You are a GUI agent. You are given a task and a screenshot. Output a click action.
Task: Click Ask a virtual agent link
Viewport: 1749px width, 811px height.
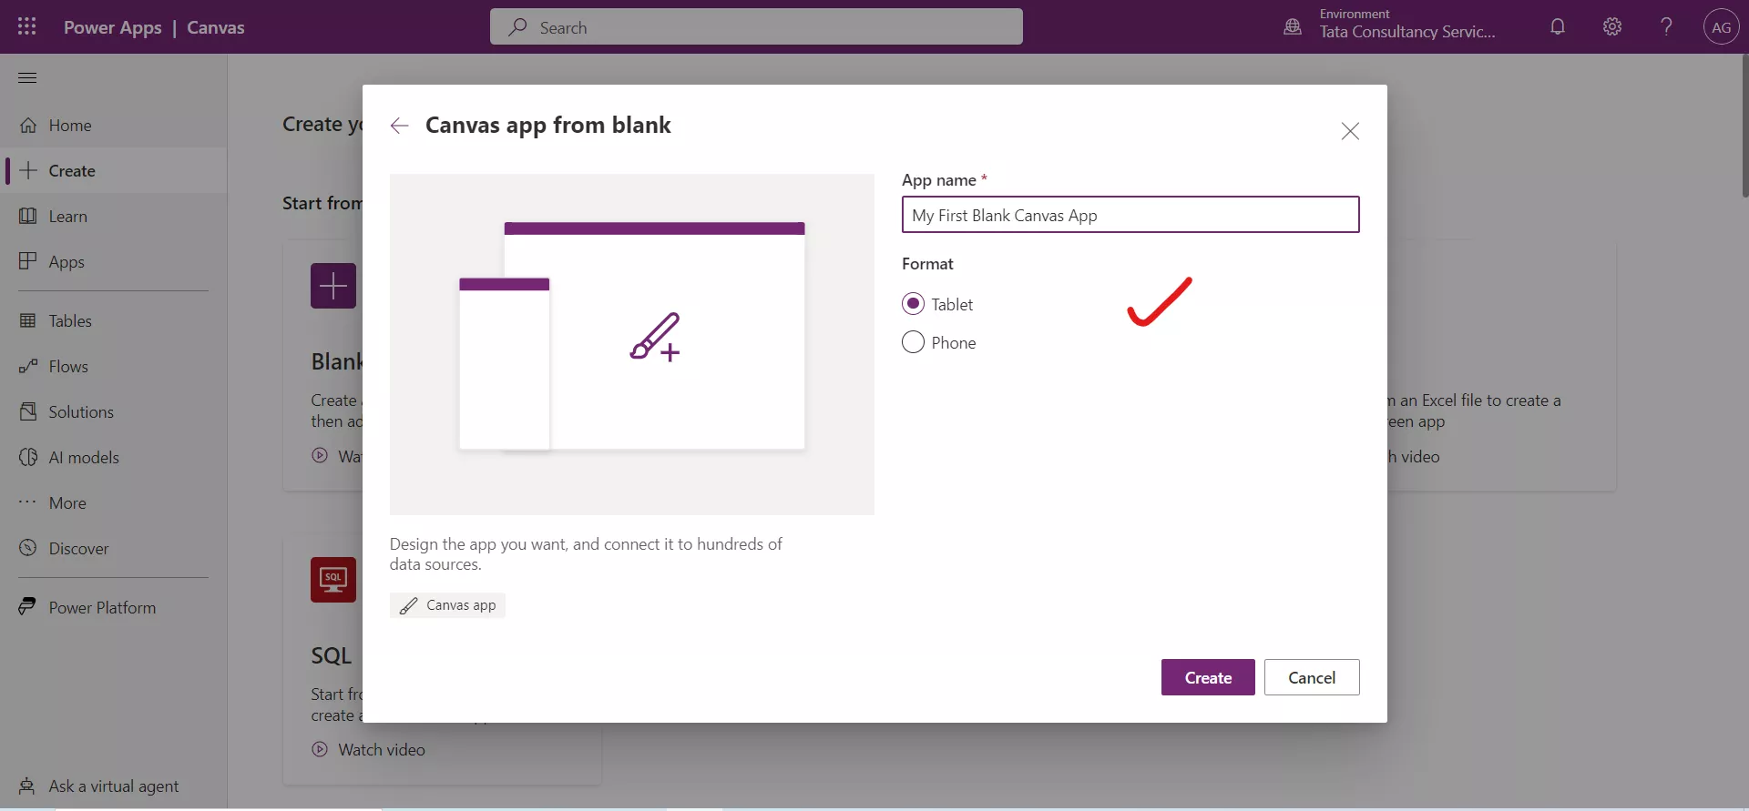114,786
